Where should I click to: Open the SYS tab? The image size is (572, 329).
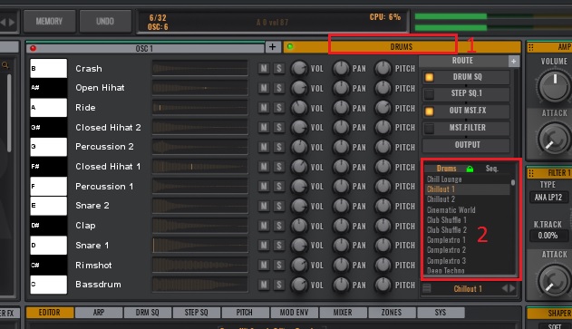pos(441,313)
